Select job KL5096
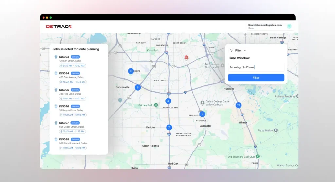The width and height of the screenshot is (335, 182). pos(64,106)
